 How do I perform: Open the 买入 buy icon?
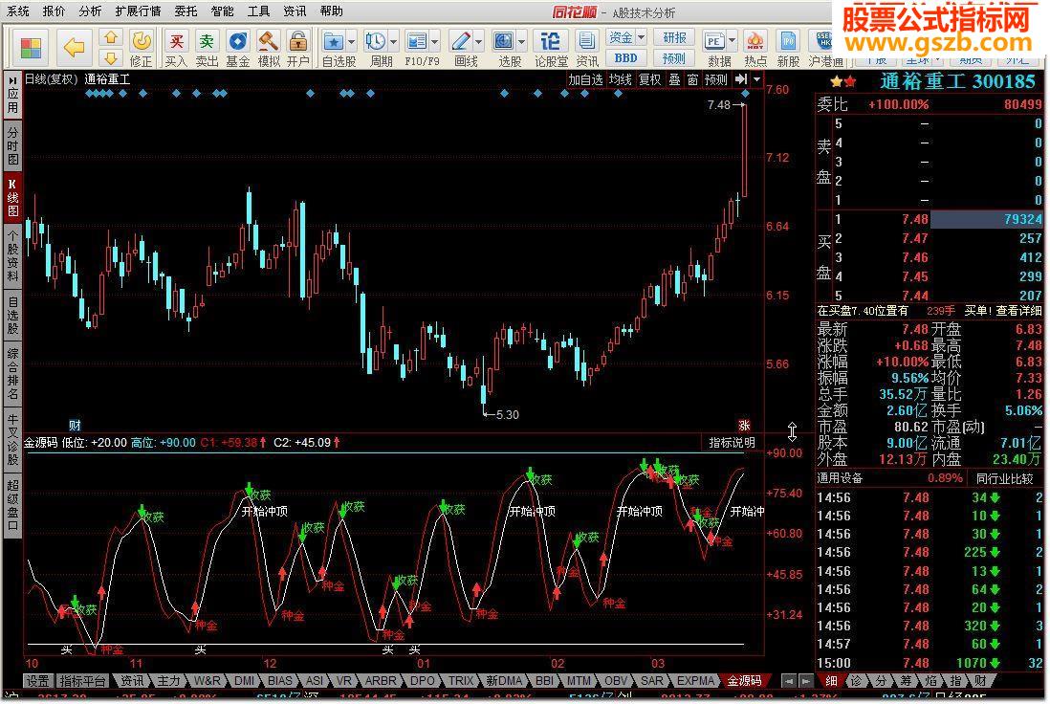click(x=176, y=41)
